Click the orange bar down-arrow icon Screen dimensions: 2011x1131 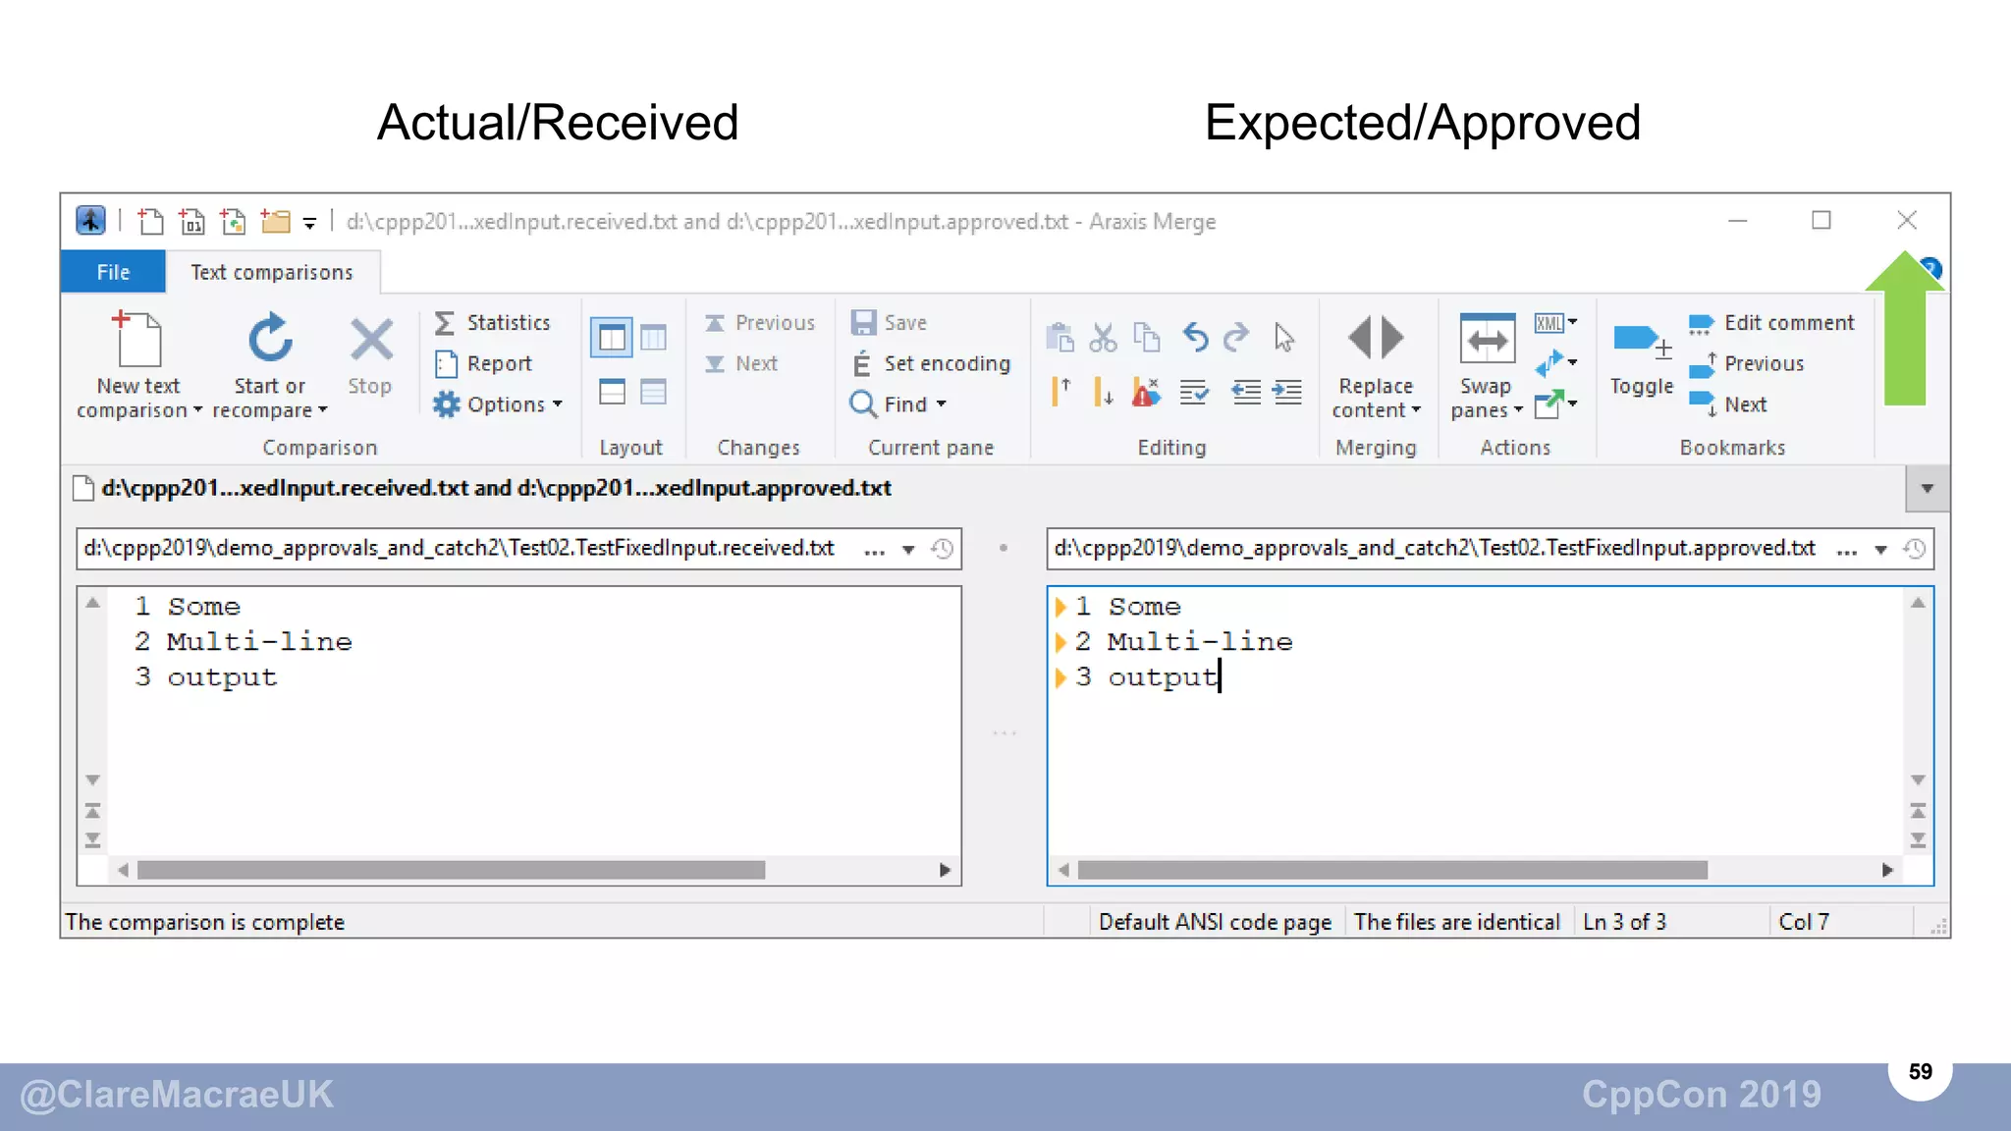pos(1103,392)
